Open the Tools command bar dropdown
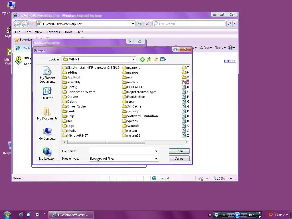The height and width of the screenshot is (219, 292). [220, 48]
